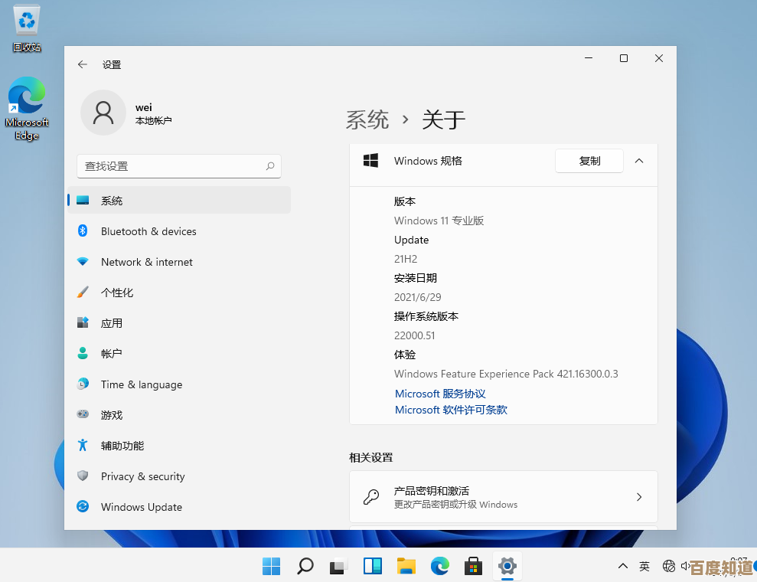This screenshot has height=582, width=757.
Task: Click the 查找设置 search field
Action: tap(178, 165)
